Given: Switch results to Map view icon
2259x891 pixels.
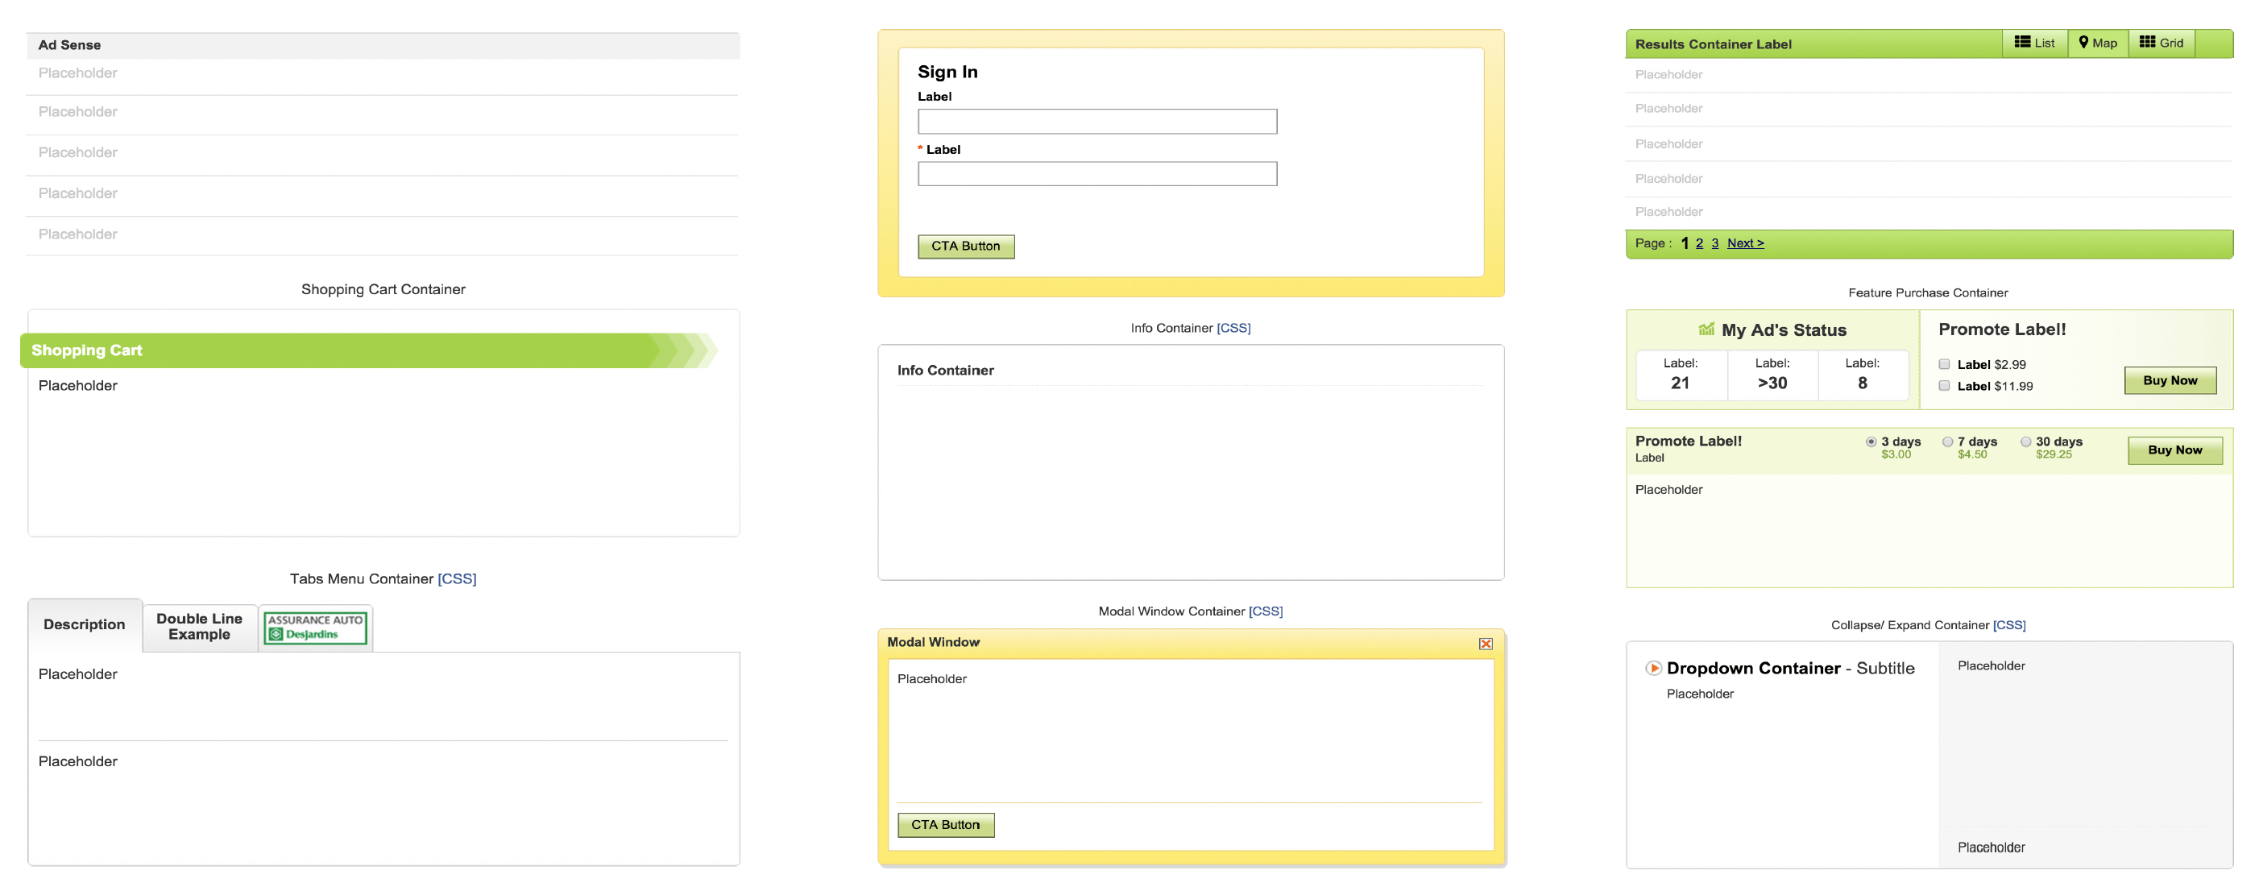Looking at the screenshot, I should click(2083, 42).
